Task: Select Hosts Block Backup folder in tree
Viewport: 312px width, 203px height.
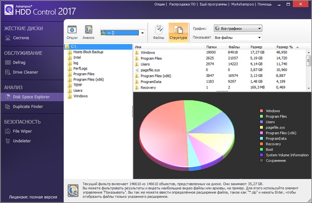Action: 88,52
